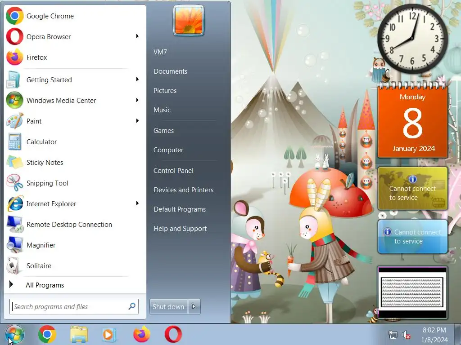Click the muted volume tray icon
461x345 pixels.
click(406, 335)
